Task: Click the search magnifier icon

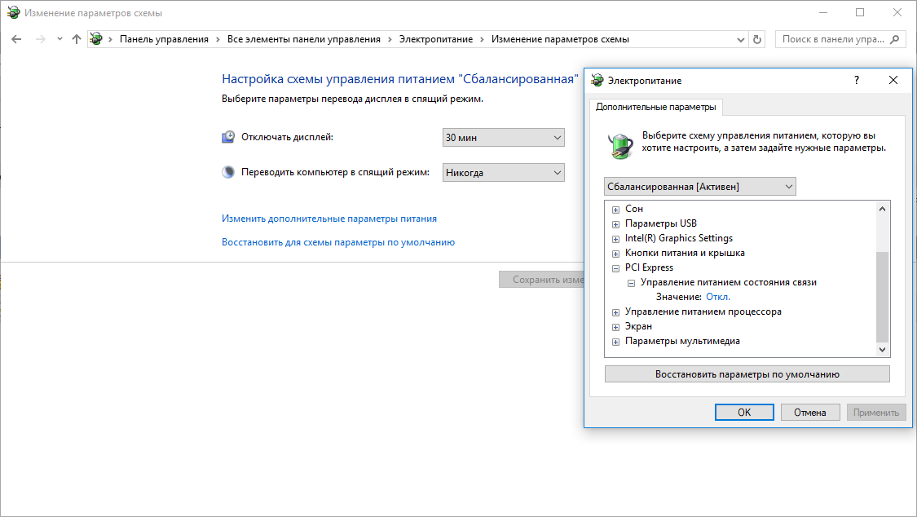Action: [x=894, y=39]
